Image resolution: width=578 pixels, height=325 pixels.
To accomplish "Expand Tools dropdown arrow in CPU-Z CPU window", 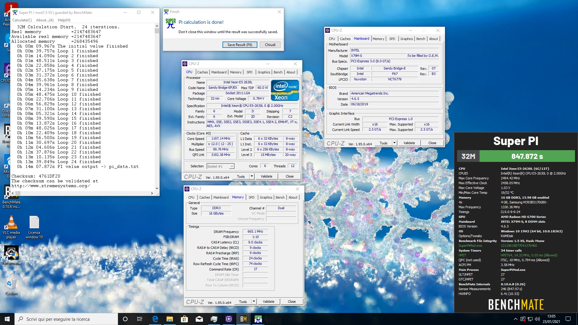I will [252, 176].
